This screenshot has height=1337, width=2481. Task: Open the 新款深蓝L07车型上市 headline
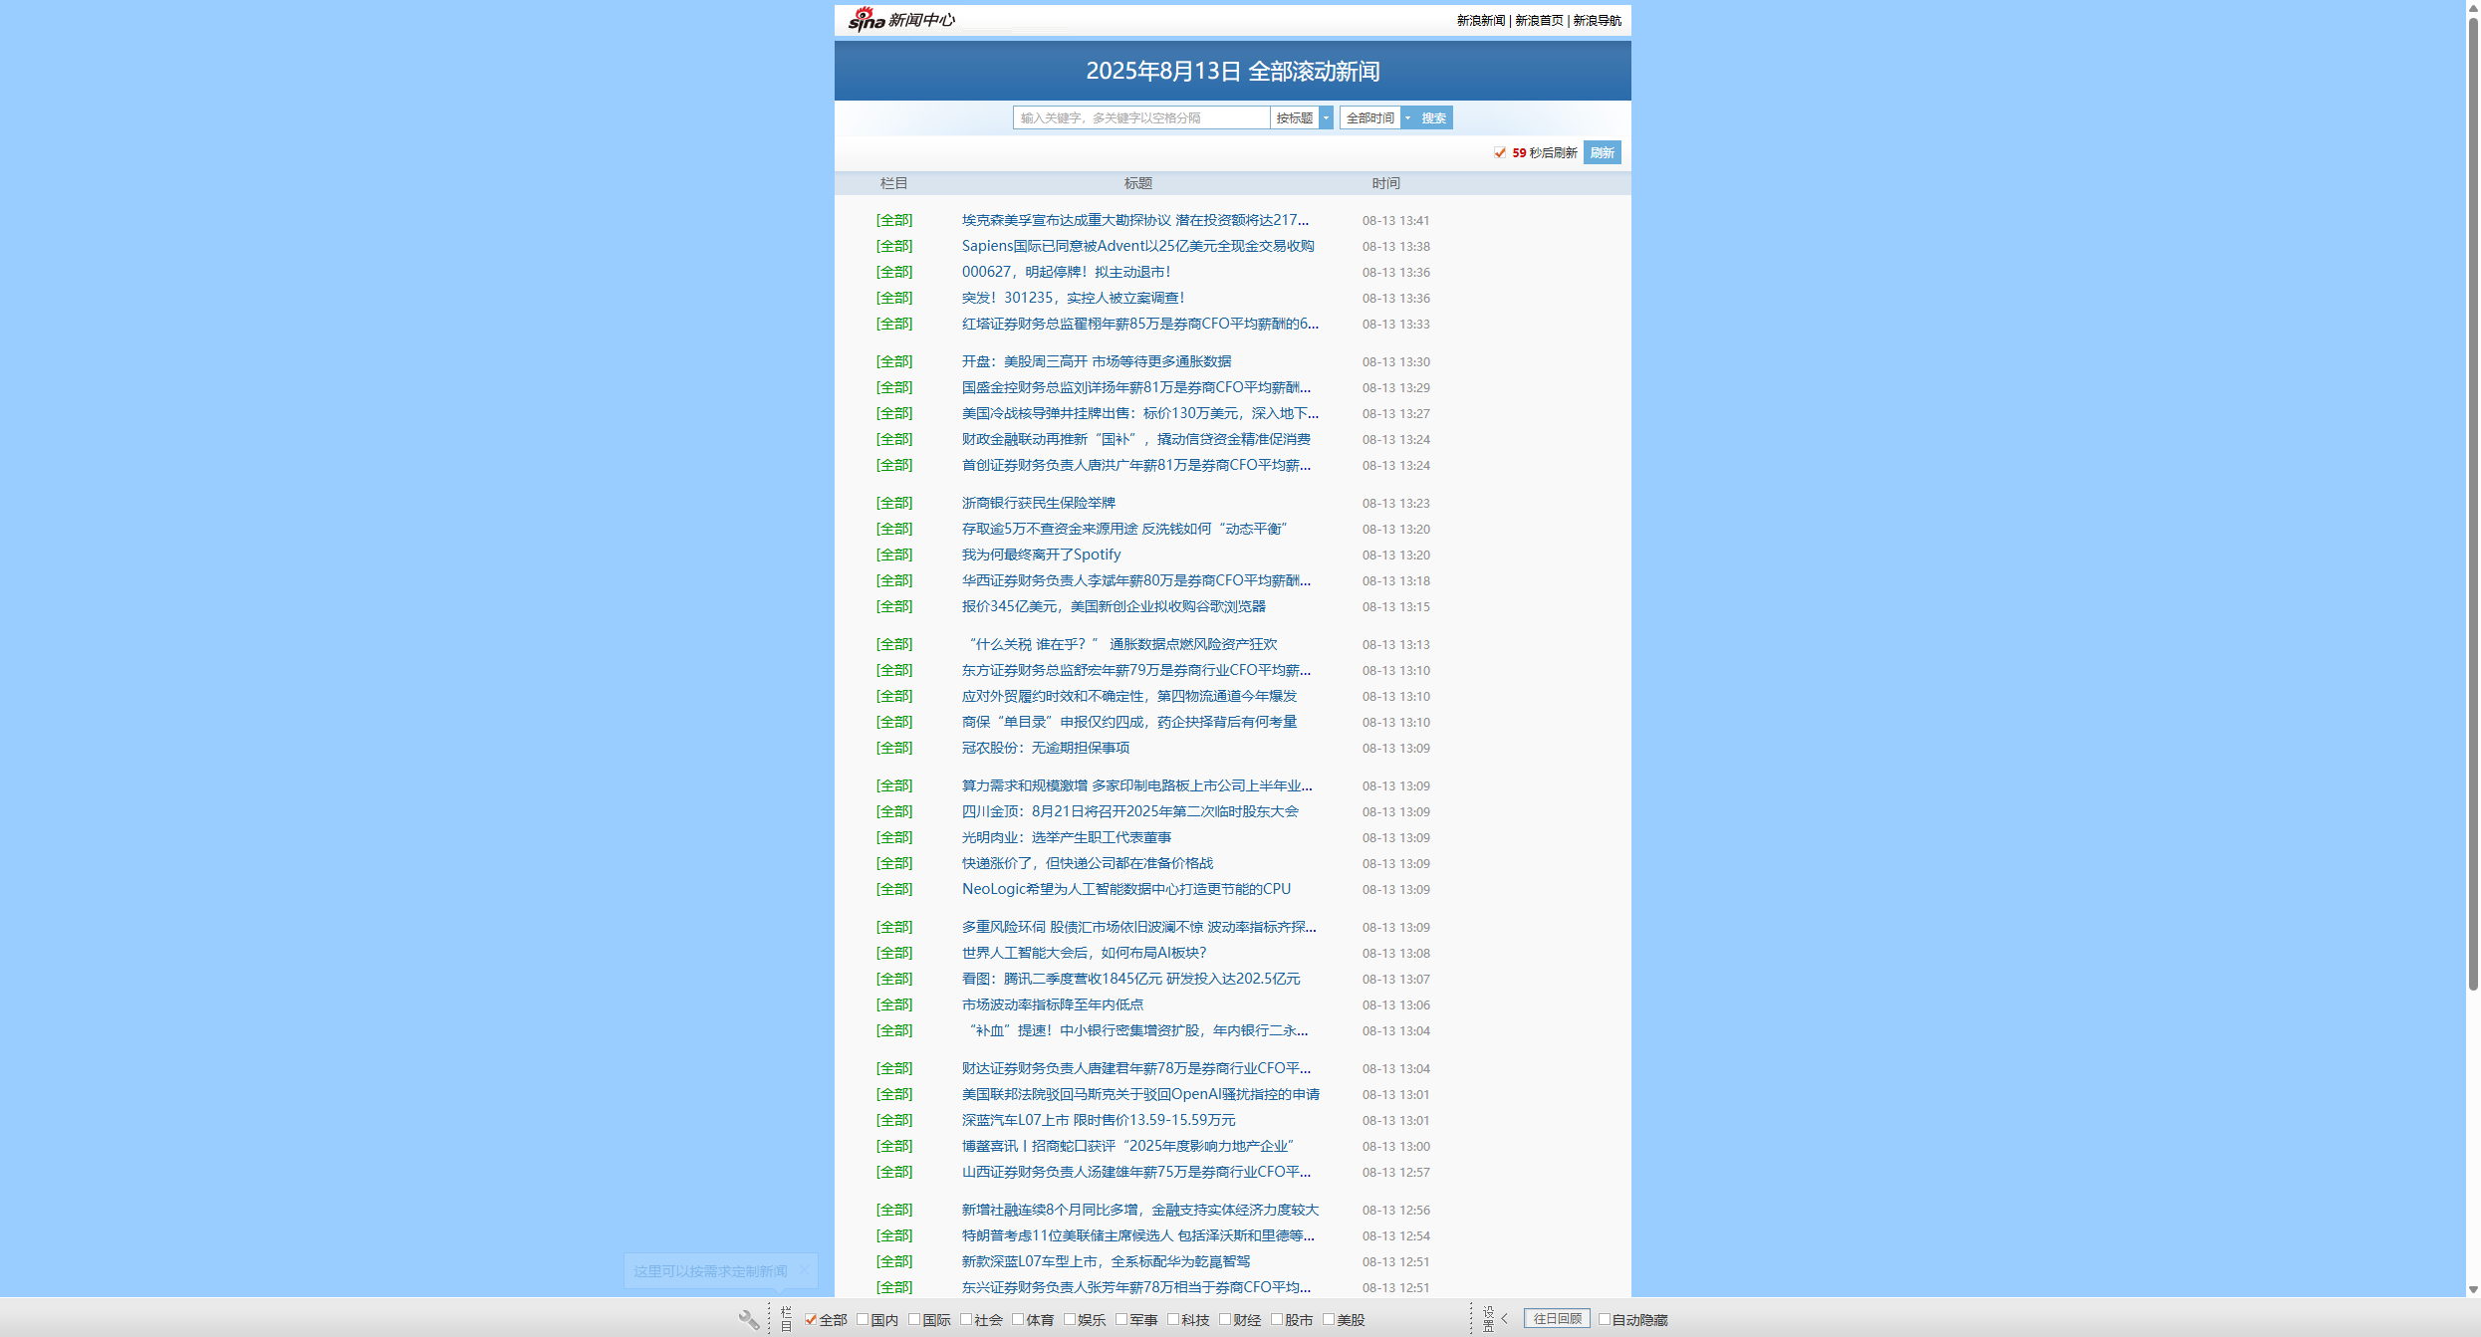[x=1107, y=1261]
